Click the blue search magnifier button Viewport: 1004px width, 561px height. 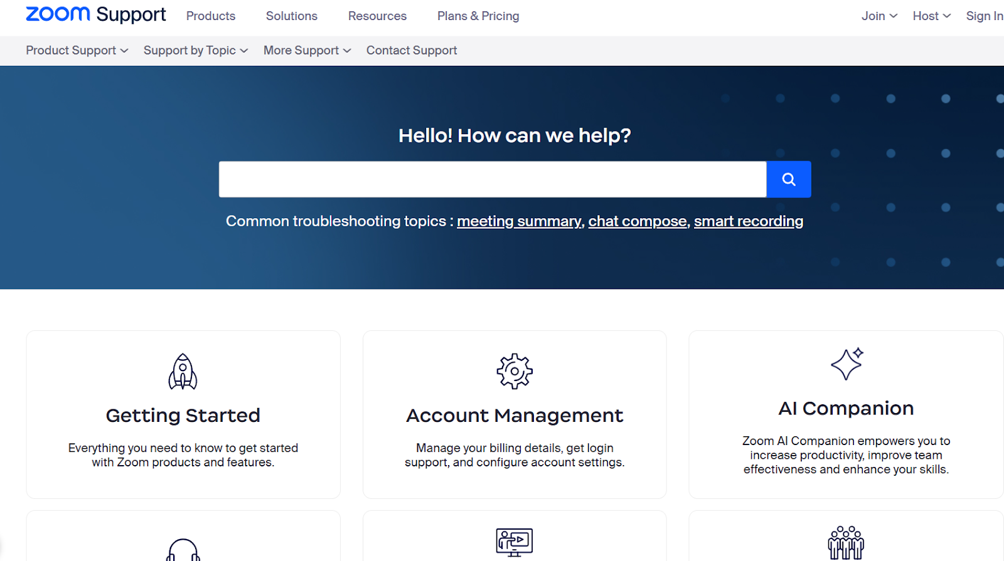tap(789, 179)
